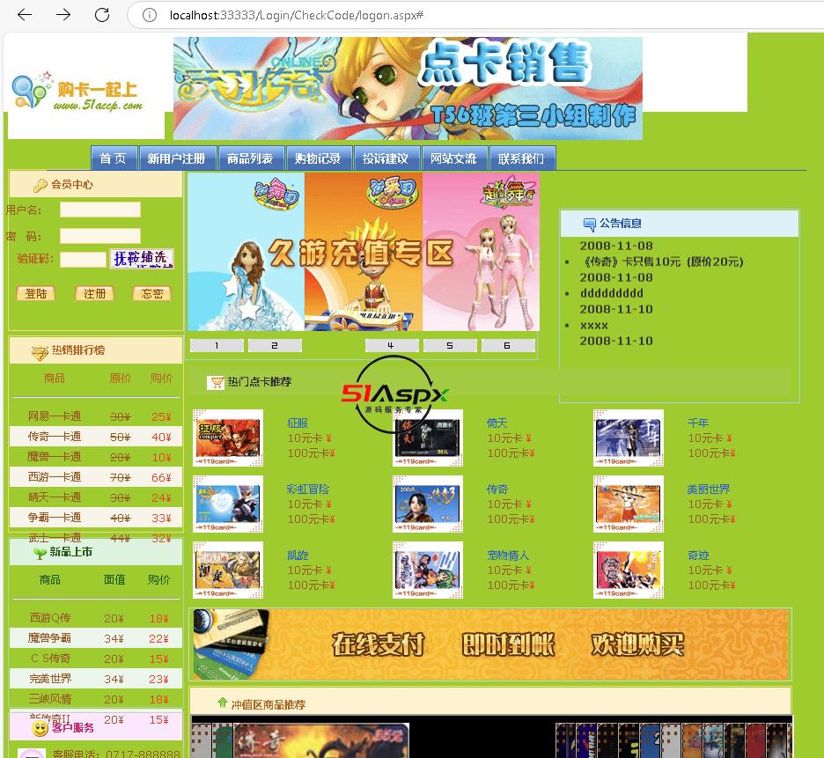Open the 《传奇》卡只售10元 announcement
Screen dimensions: 824x758
(662, 261)
